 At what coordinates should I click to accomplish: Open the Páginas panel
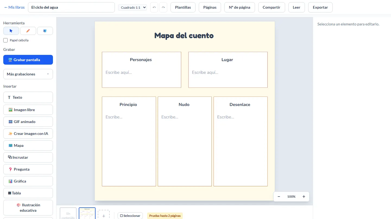pyautogui.click(x=210, y=7)
